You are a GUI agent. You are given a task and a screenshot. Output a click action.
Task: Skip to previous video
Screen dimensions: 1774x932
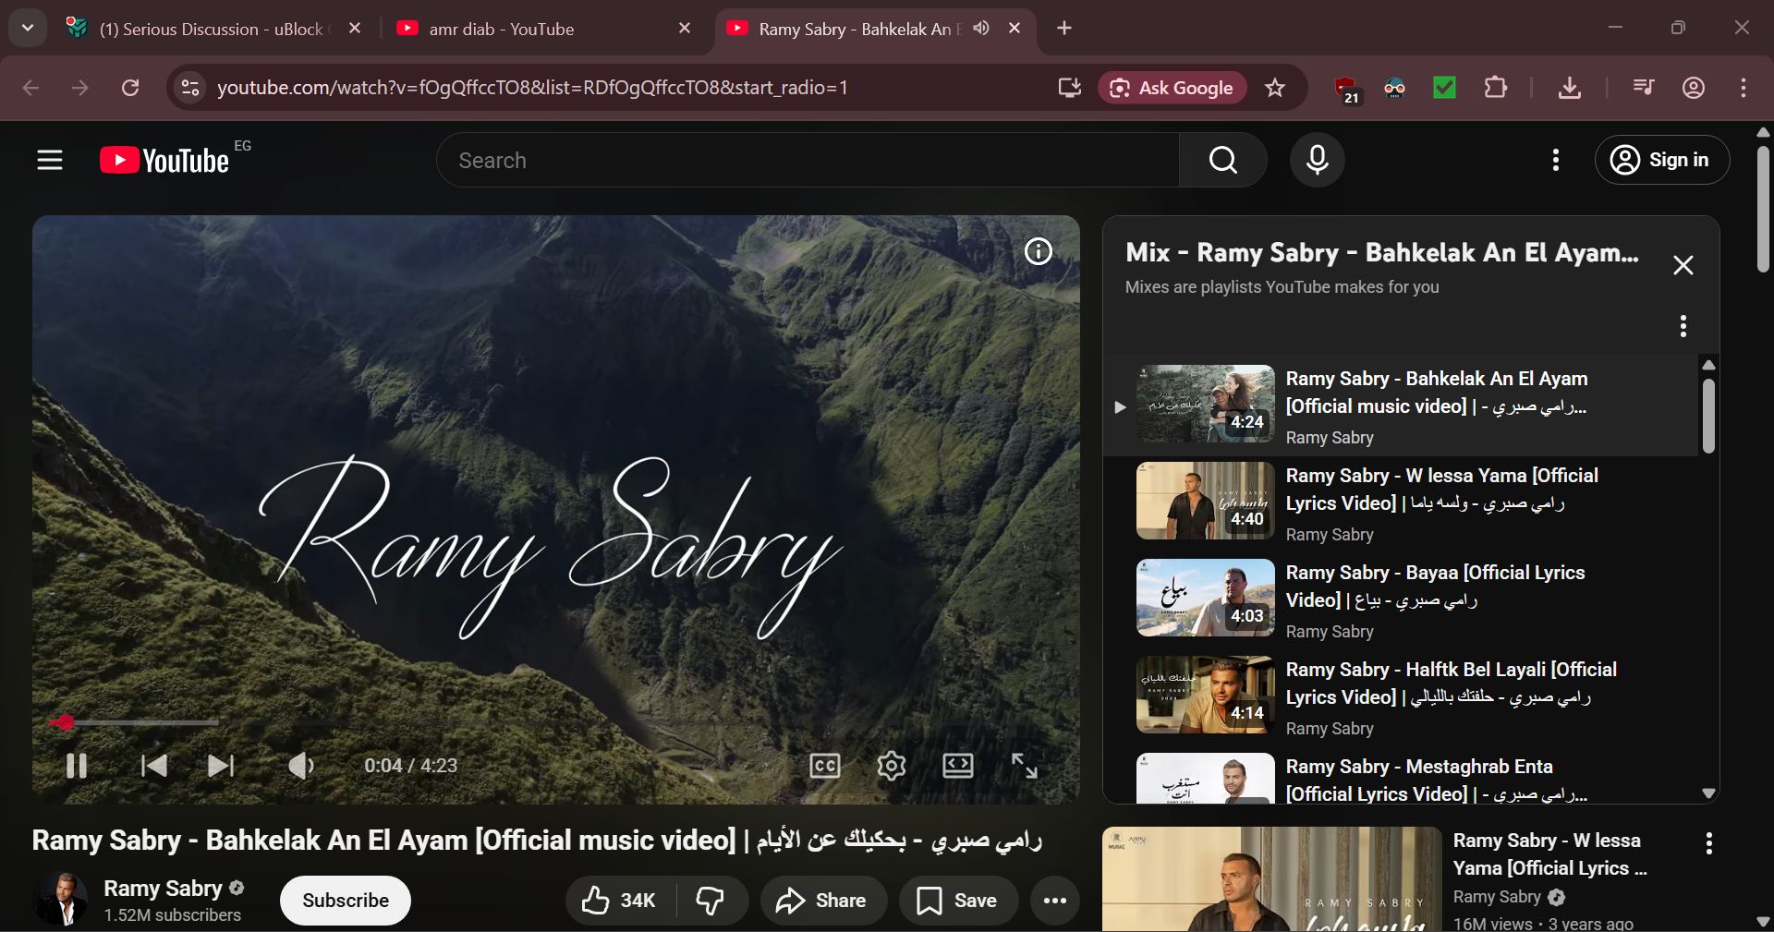(153, 766)
